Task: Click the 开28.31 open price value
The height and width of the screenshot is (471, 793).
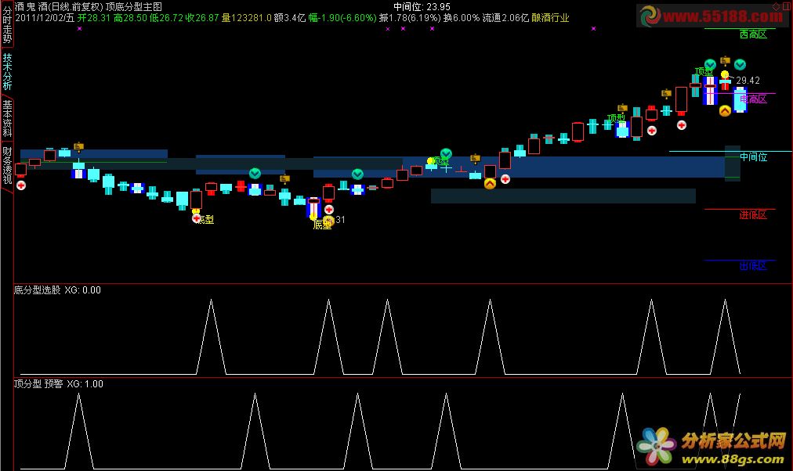Action: click(93, 18)
